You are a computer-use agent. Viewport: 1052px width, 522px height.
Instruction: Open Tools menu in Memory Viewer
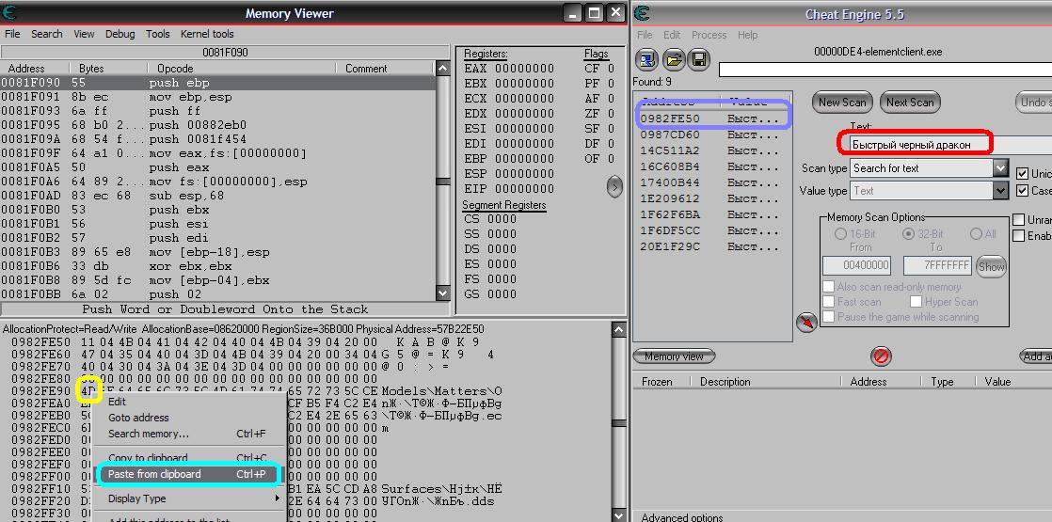tap(158, 34)
